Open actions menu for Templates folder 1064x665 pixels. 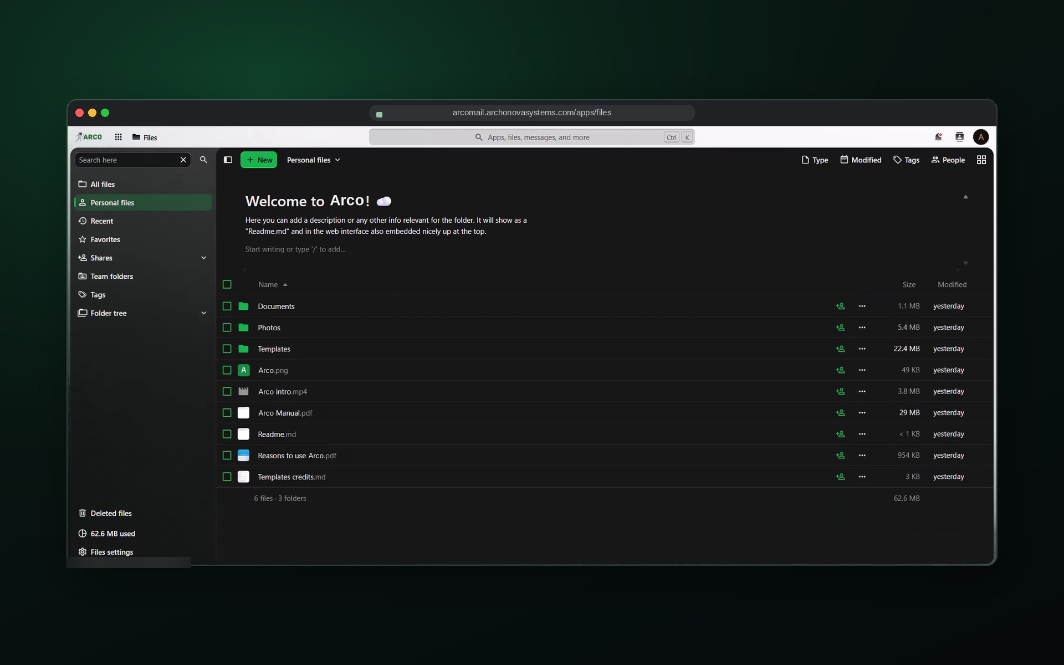pyautogui.click(x=862, y=349)
